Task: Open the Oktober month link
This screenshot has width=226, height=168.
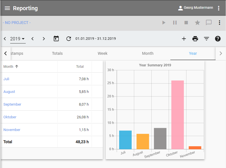Action: [x=10, y=117]
